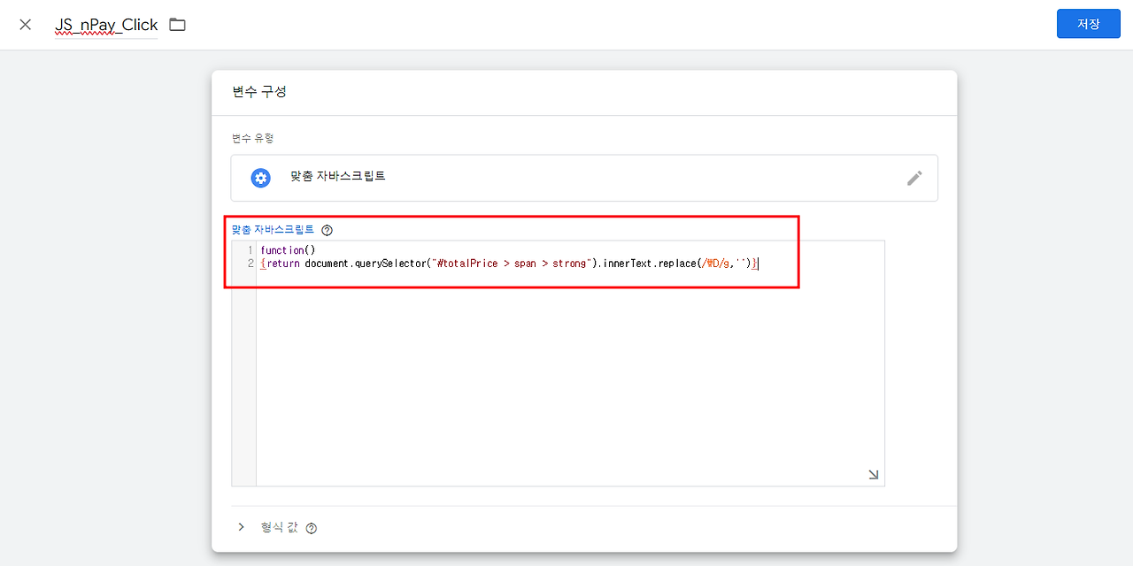Click the 맞춤 자바스크립트 field label above the editor
This screenshot has width=1133, height=566.
coord(273,229)
